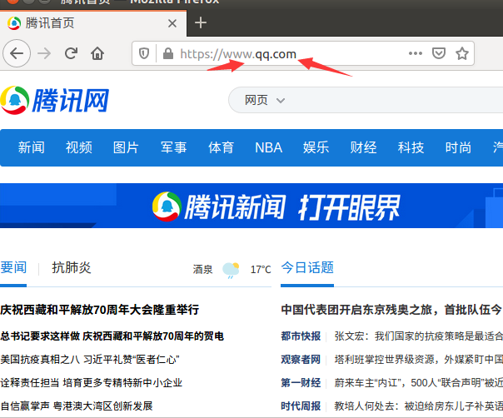The height and width of the screenshot is (418, 503).
Task: Switch to the 要闻 tab
Action: [13, 267]
